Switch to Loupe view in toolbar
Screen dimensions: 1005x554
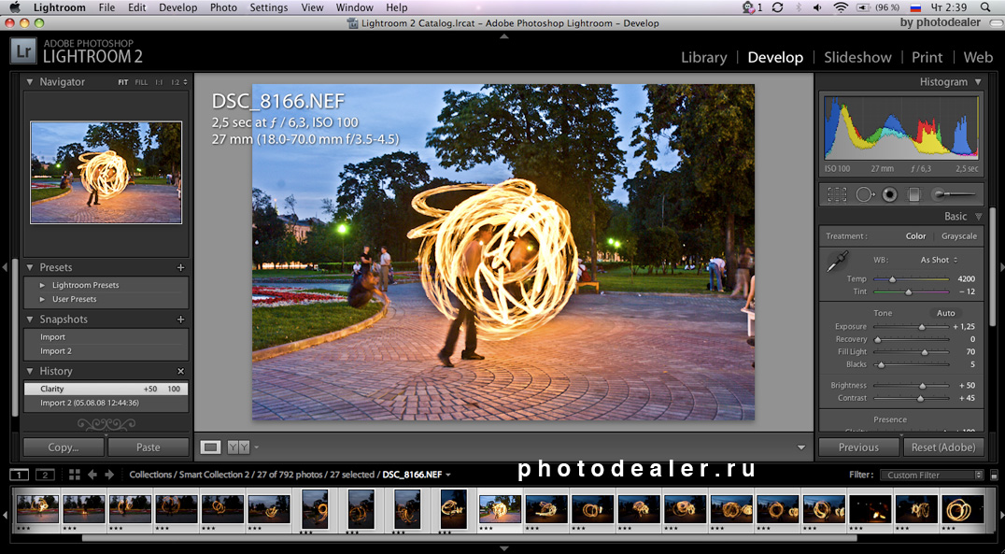click(210, 447)
